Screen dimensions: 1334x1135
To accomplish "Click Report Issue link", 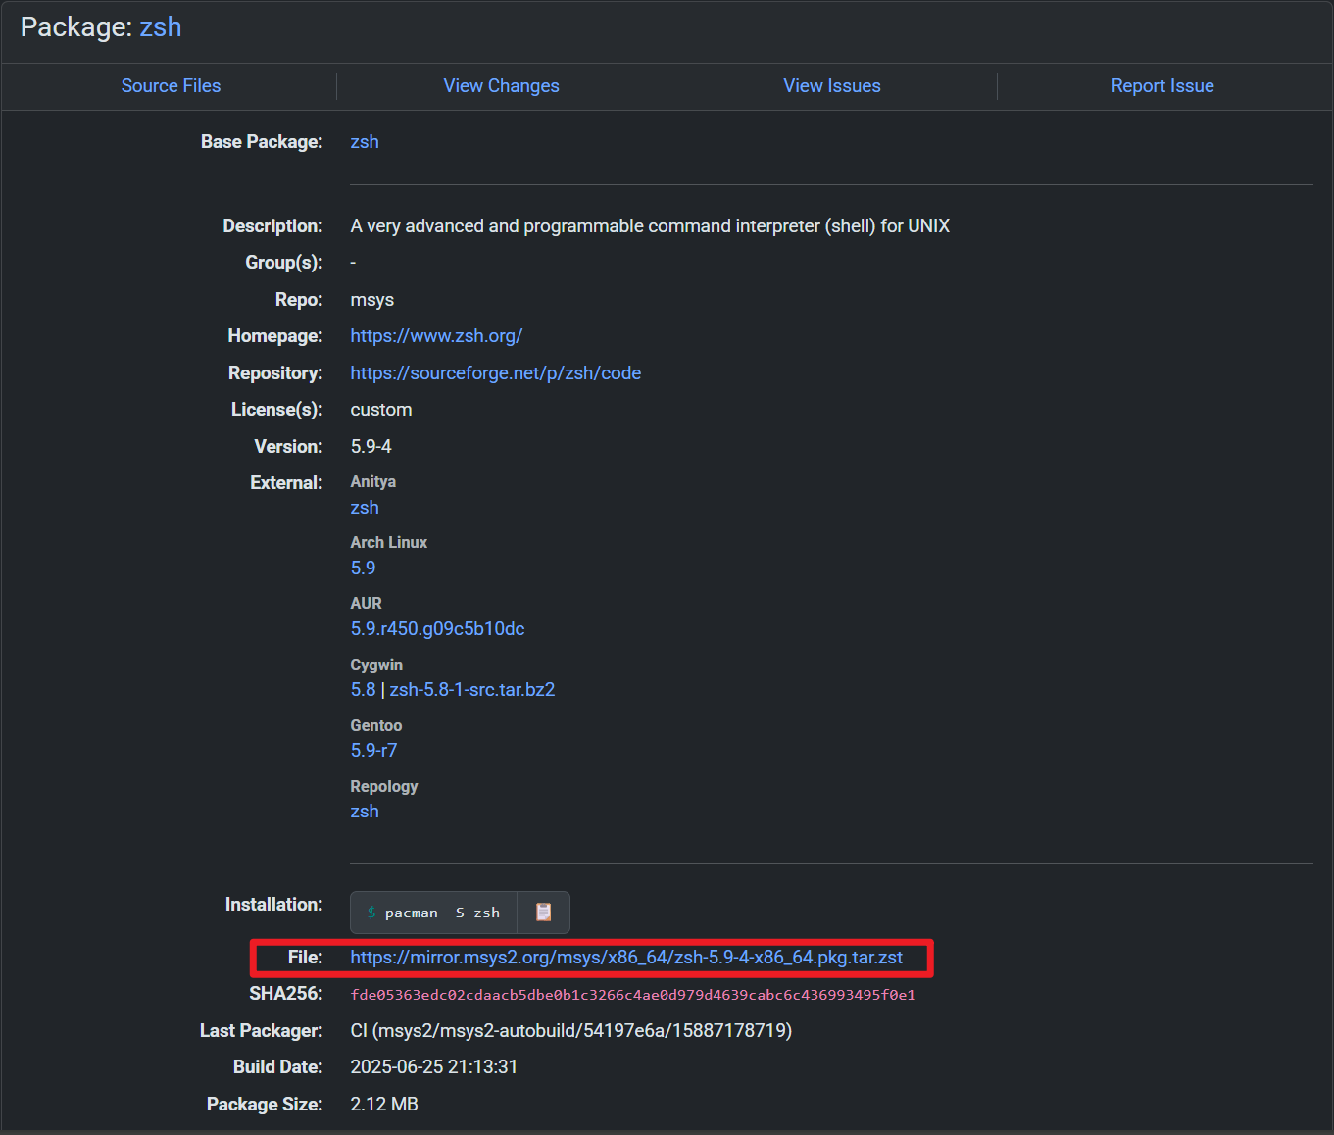I will point(1161,86).
